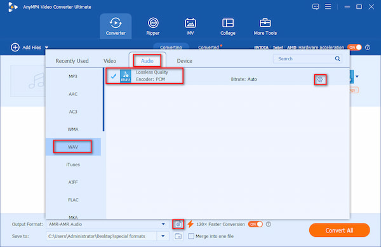Open More Tools toolbox
Image resolution: width=381 pixels, height=247 pixels.
(265, 26)
